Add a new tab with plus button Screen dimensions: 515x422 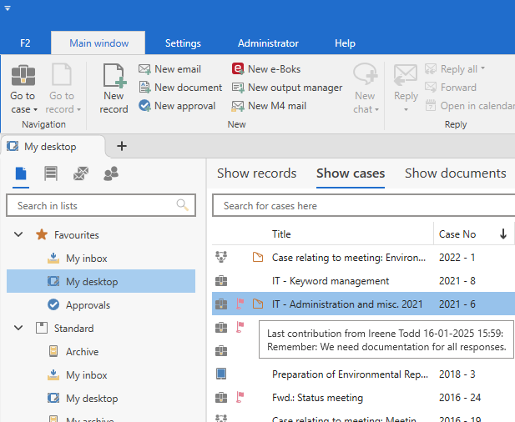[x=121, y=146]
